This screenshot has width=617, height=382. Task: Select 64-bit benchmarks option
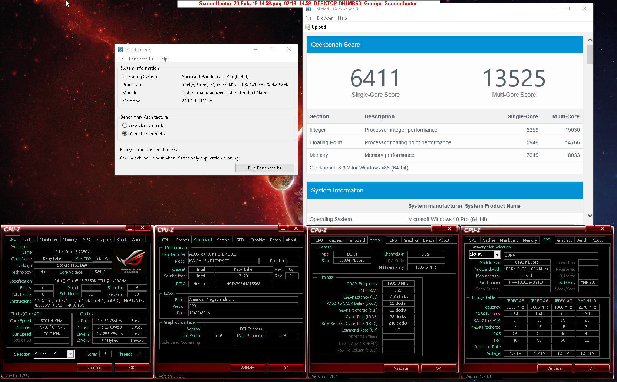(143, 134)
